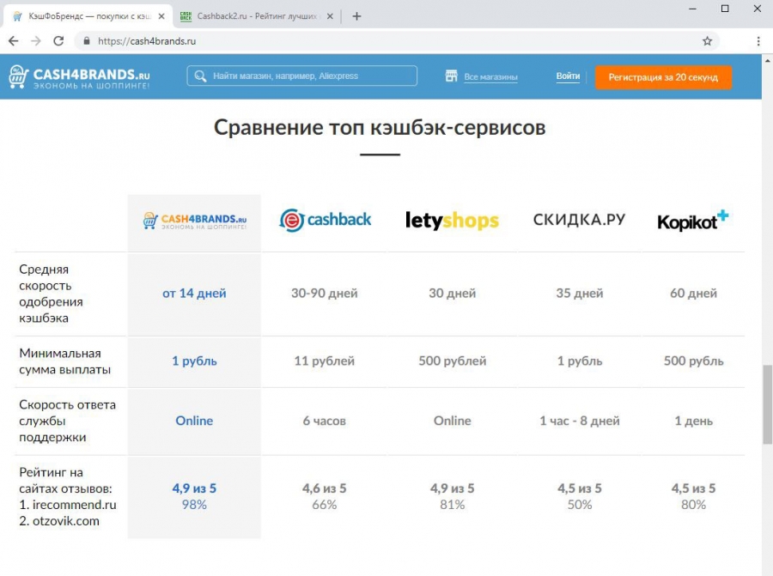773x576 pixels.
Task: Click the '35 дней' cell
Action: tap(580, 294)
